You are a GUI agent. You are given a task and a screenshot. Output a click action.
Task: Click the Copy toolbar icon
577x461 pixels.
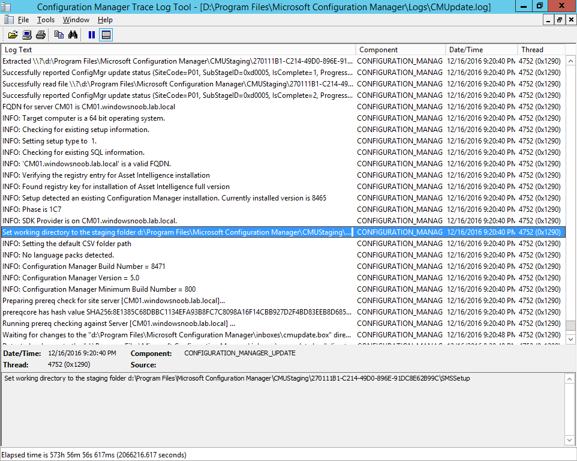pyautogui.click(x=59, y=35)
